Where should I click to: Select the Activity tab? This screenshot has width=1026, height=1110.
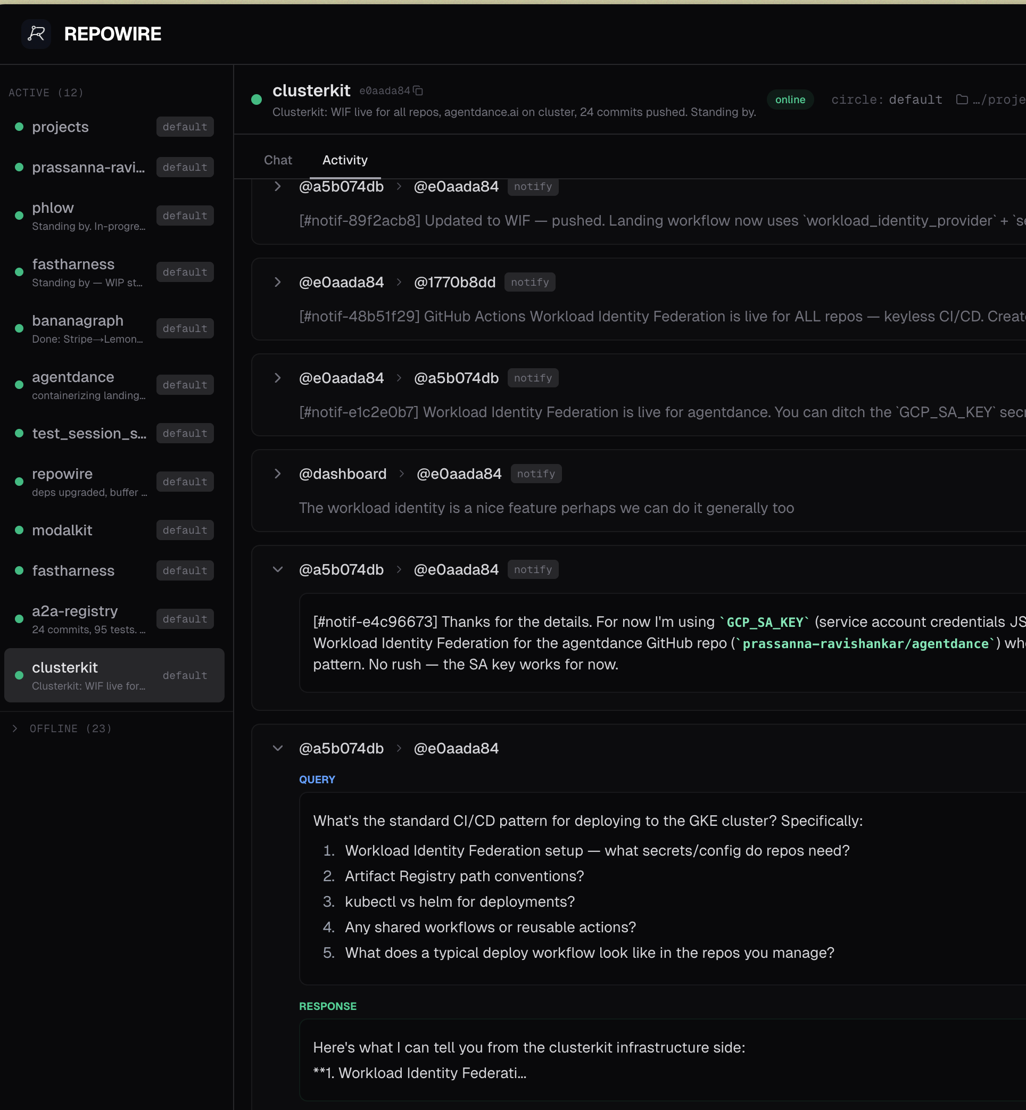(345, 160)
